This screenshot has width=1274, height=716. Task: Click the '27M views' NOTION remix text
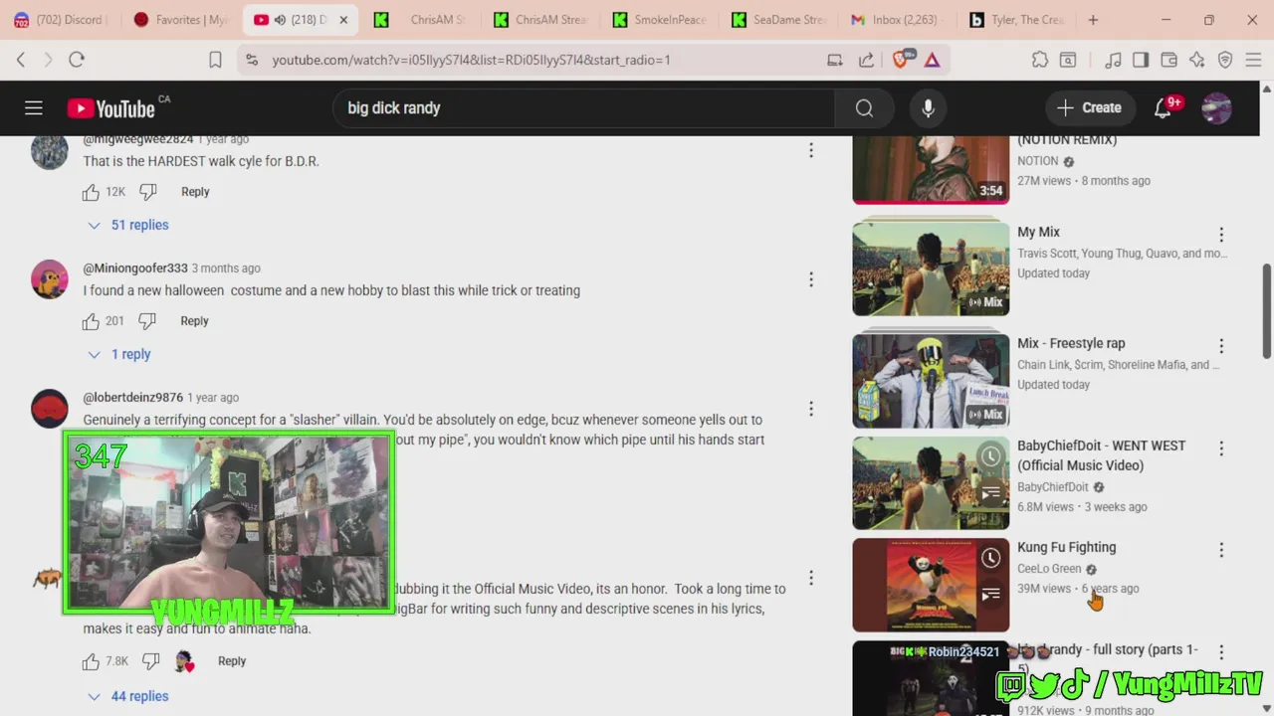[x=1044, y=181]
